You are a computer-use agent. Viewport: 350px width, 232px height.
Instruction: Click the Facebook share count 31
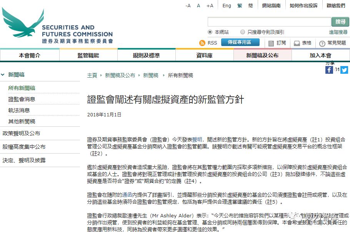[337, 70]
